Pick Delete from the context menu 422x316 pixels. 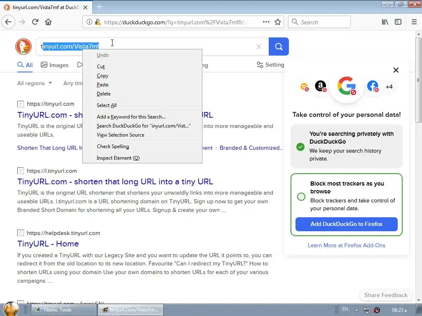142,94
